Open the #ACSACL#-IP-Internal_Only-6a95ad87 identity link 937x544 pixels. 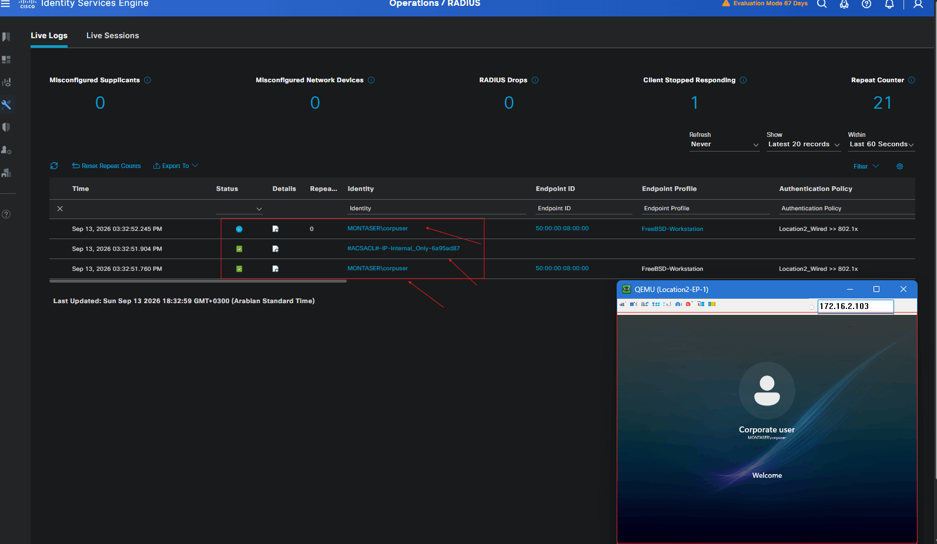click(403, 249)
